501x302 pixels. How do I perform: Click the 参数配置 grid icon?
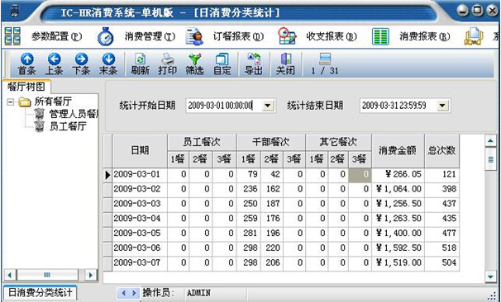(x=12, y=36)
